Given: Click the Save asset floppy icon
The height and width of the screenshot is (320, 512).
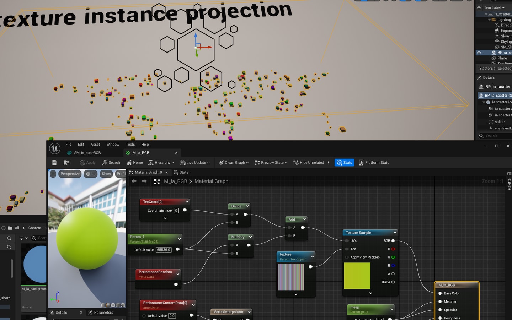Looking at the screenshot, I should pyautogui.click(x=54, y=163).
